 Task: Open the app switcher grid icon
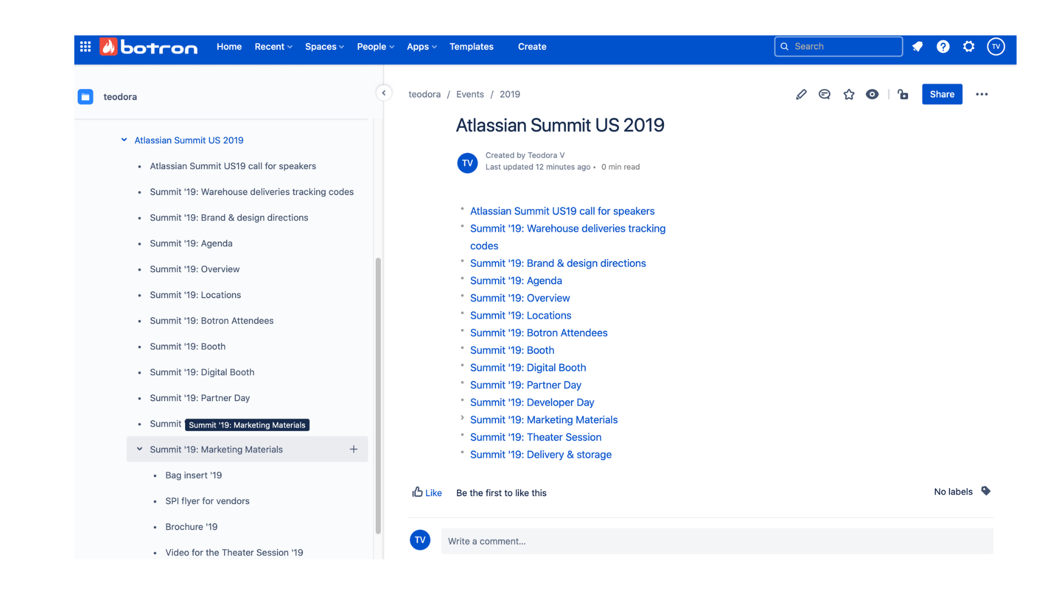85,47
